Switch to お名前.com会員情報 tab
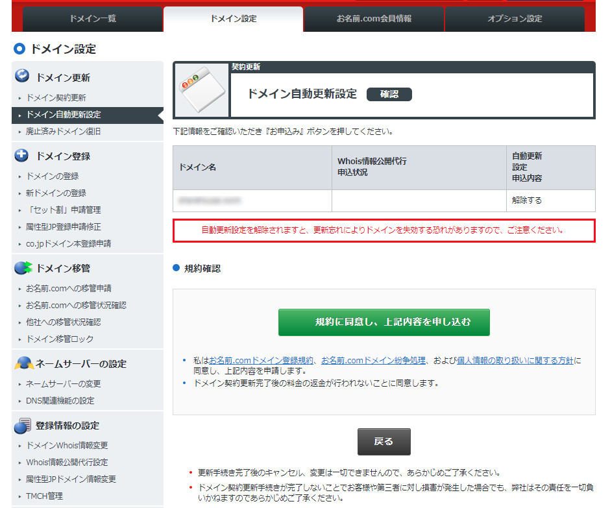 pyautogui.click(x=374, y=19)
